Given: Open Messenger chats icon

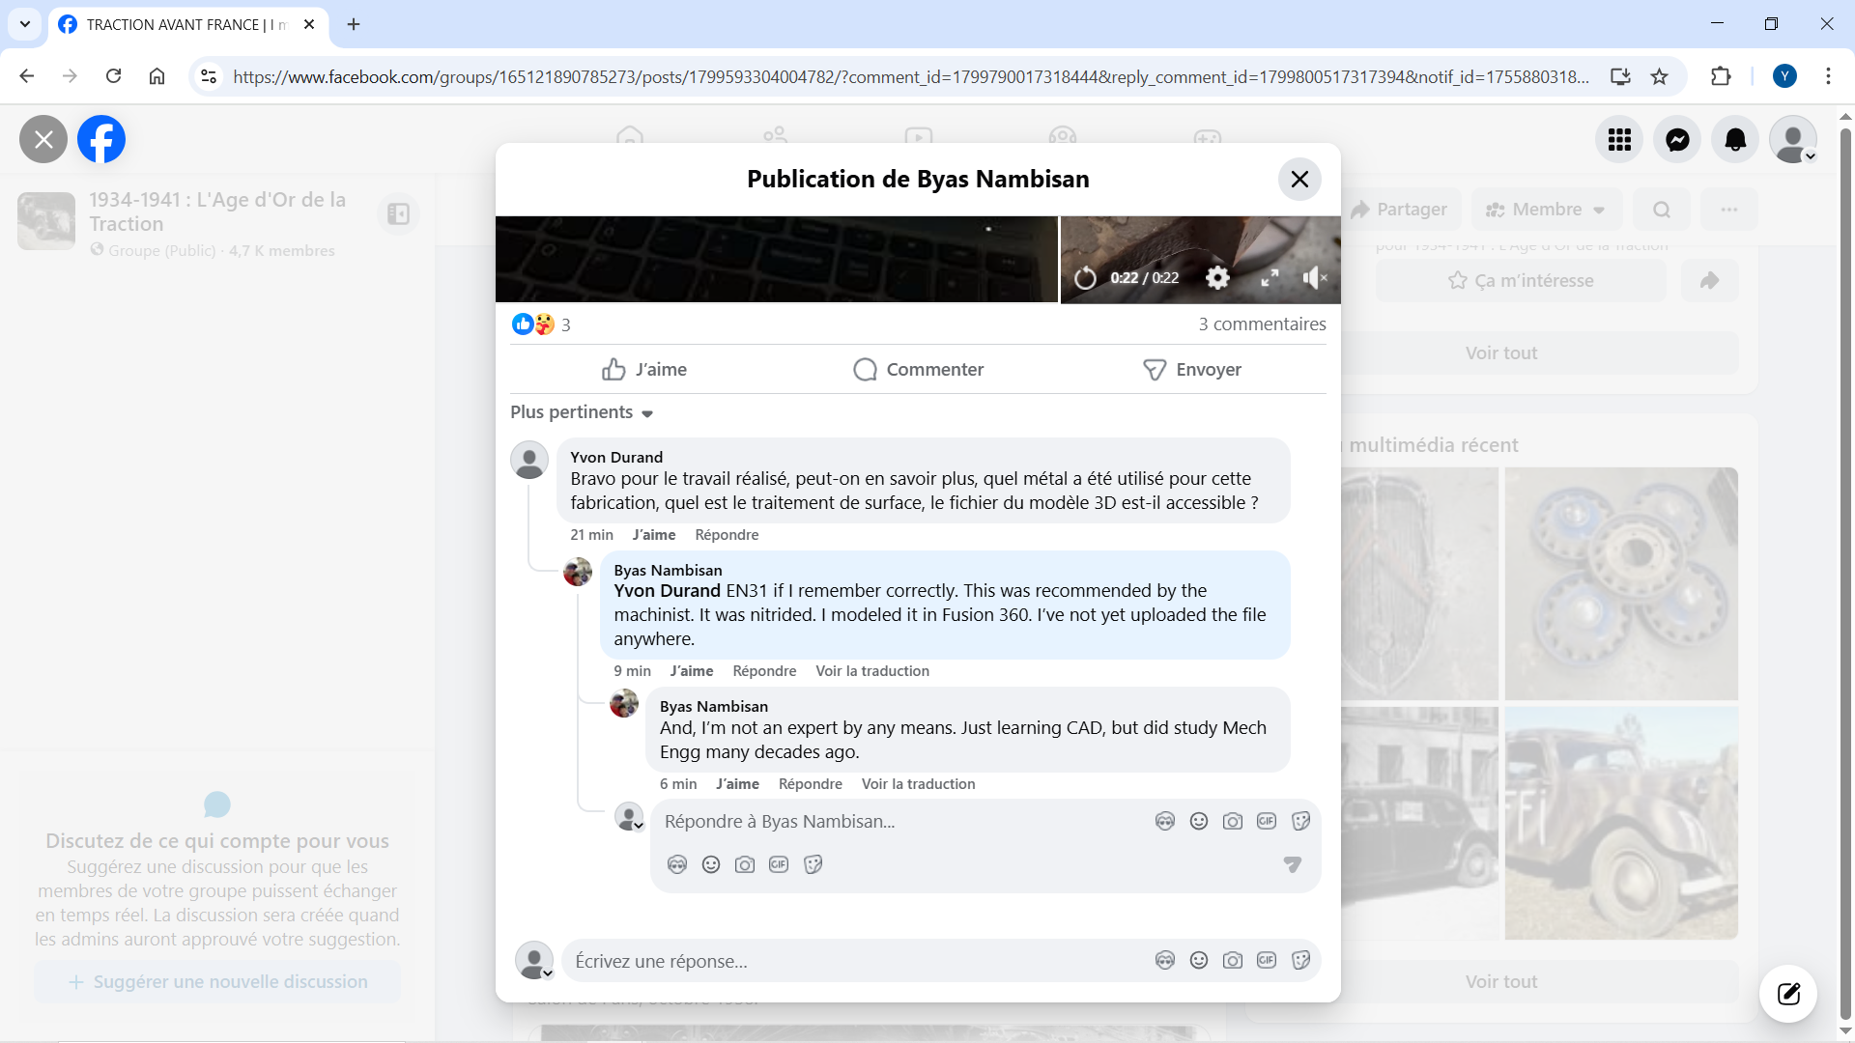Looking at the screenshot, I should 1677,140.
